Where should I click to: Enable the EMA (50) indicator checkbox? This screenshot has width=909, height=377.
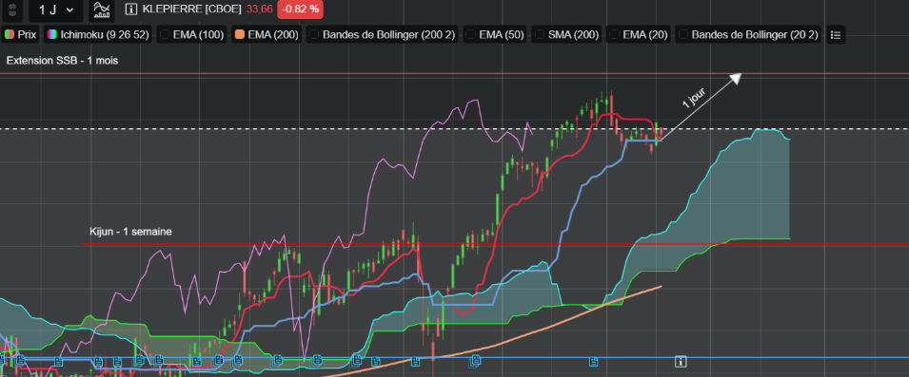(470, 35)
